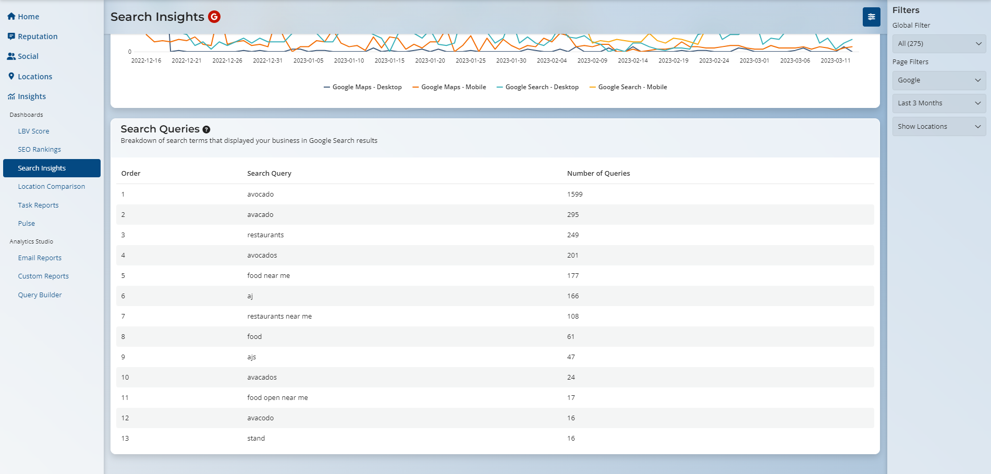The height and width of the screenshot is (474, 991).
Task: Click the Home house icon
Action: [x=11, y=17]
